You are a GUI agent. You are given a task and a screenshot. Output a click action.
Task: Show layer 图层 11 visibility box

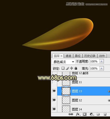pos(54,82)
